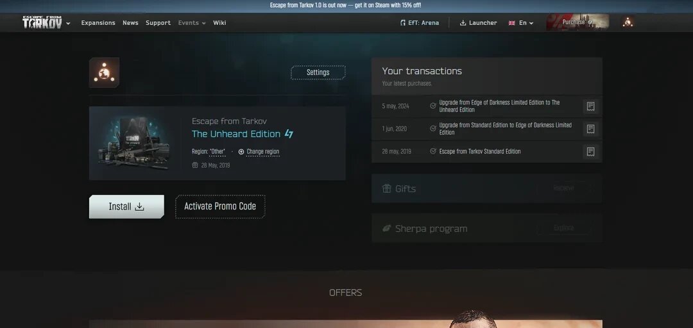Select the "1 jun, 2020" transaction date
The image size is (693, 328).
click(394, 129)
